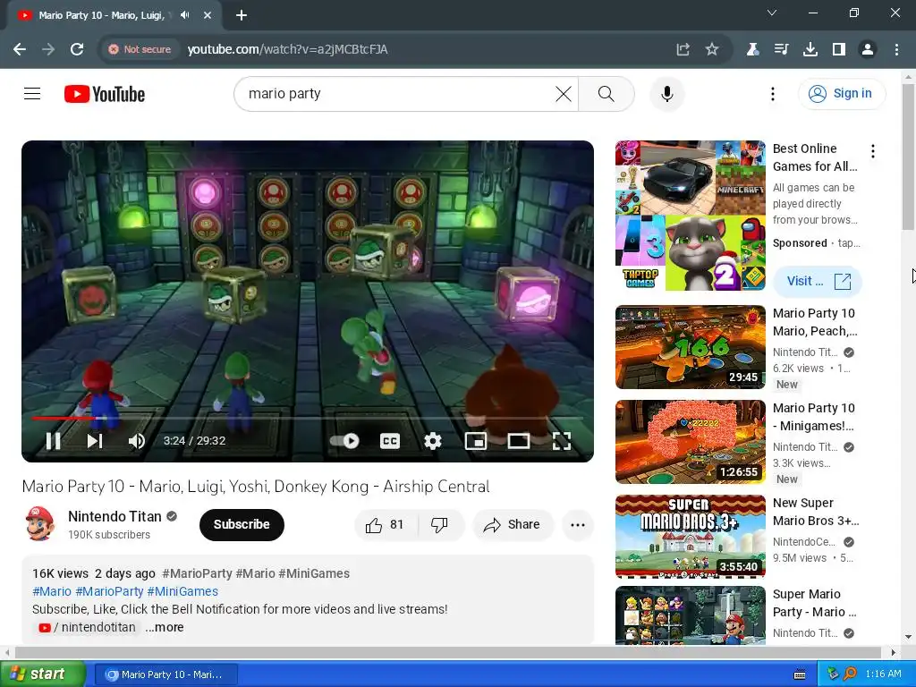Screen dimensions: 916x687
Task: Open YouTube settings three-dot menu
Action: click(772, 93)
